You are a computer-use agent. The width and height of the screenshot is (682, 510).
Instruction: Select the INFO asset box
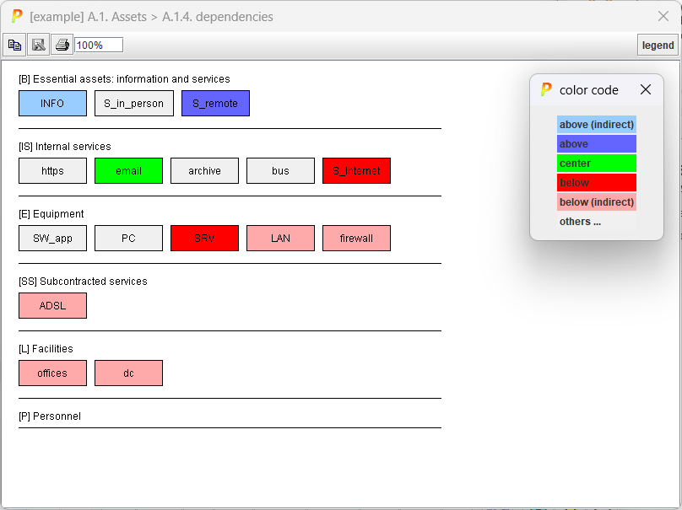[x=52, y=104]
